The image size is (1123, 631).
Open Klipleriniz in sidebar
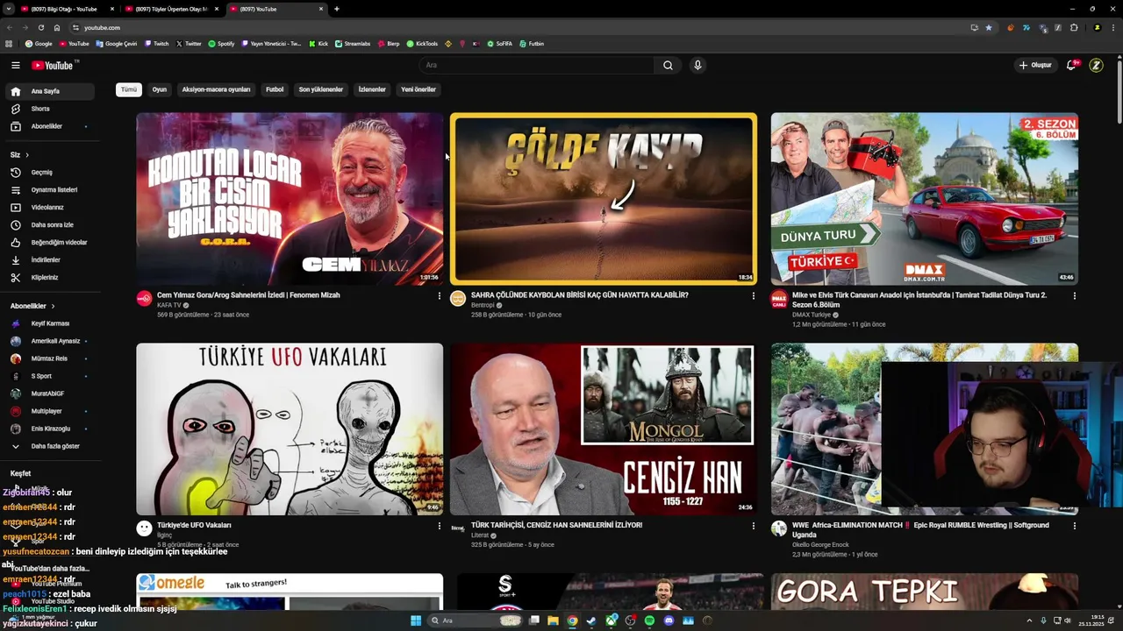click(x=50, y=278)
